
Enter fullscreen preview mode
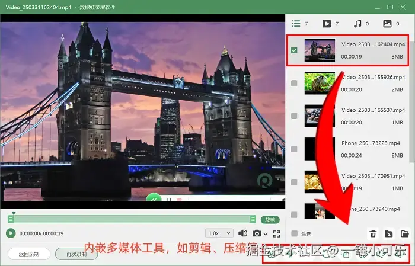coord(277,233)
